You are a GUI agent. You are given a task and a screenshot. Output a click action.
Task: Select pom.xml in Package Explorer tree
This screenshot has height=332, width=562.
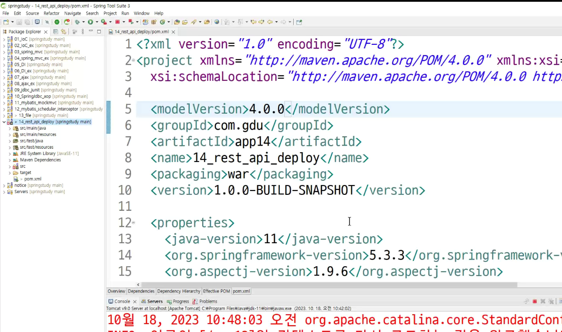(33, 179)
